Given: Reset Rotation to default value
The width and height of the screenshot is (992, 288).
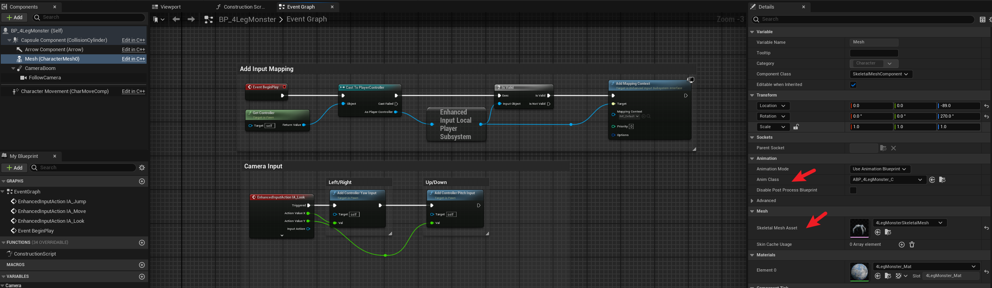Looking at the screenshot, I should (986, 116).
